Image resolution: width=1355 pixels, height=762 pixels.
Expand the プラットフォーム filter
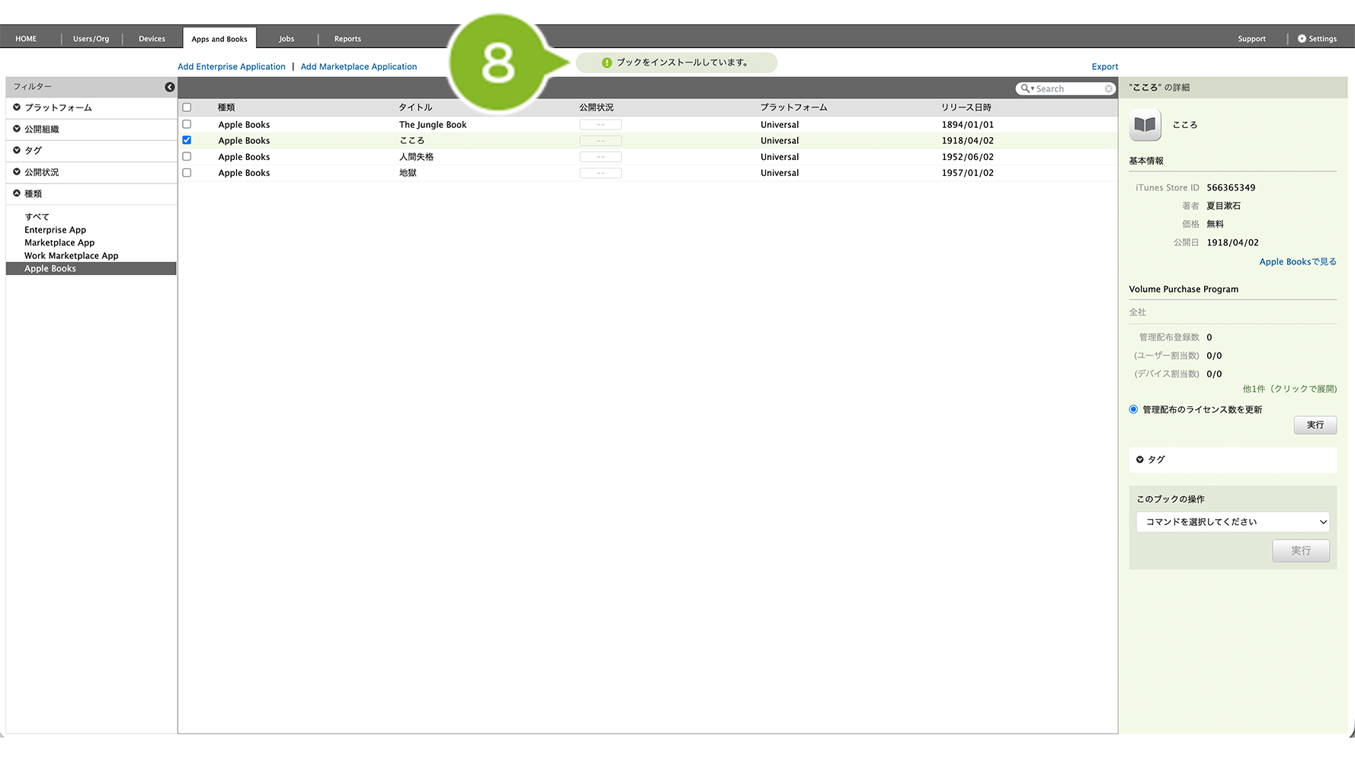[17, 107]
